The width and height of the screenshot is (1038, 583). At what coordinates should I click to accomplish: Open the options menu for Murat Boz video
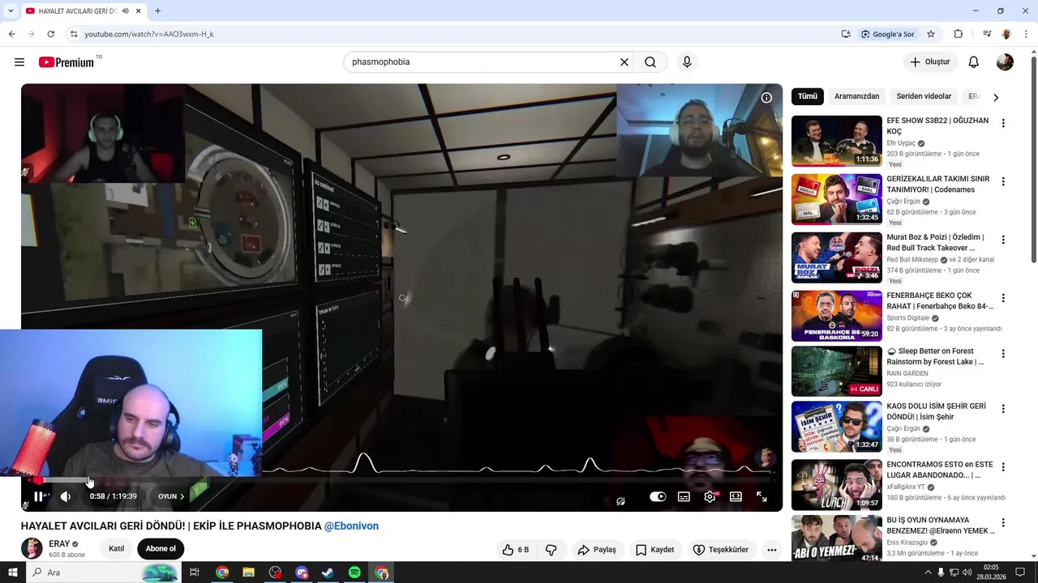click(x=1003, y=240)
